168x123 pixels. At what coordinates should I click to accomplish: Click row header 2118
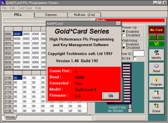[9, 92]
